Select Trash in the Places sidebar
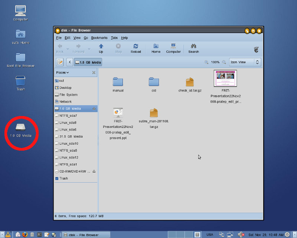Image resolution: width=297 pixels, height=238 pixels. pos(76,178)
